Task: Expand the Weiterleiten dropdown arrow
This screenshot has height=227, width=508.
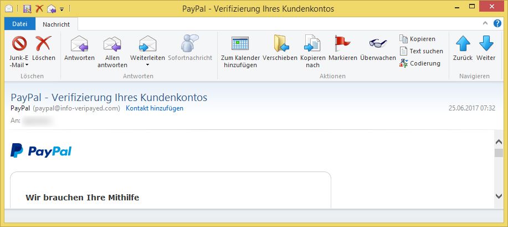Action: (x=148, y=65)
